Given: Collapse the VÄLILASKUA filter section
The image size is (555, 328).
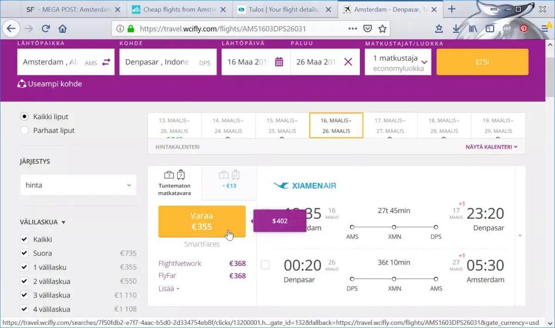Looking at the screenshot, I should click(43, 222).
